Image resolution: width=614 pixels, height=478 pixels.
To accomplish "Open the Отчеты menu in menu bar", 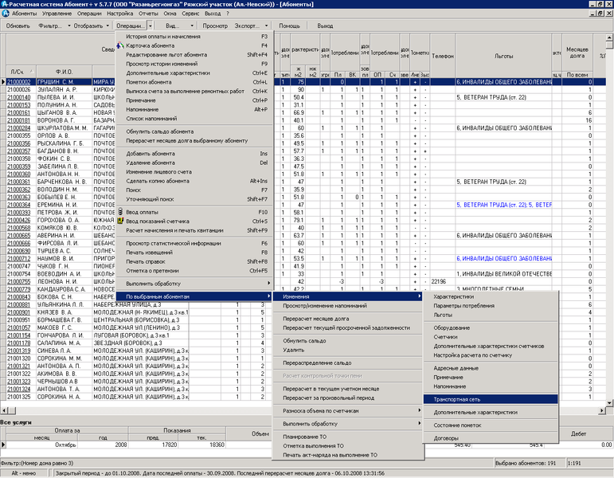I will tap(144, 14).
